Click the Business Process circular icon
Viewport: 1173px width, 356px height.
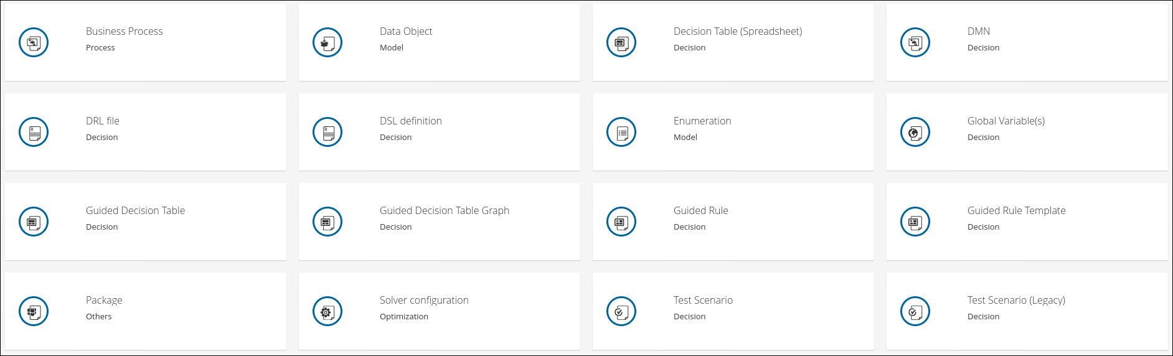34,42
